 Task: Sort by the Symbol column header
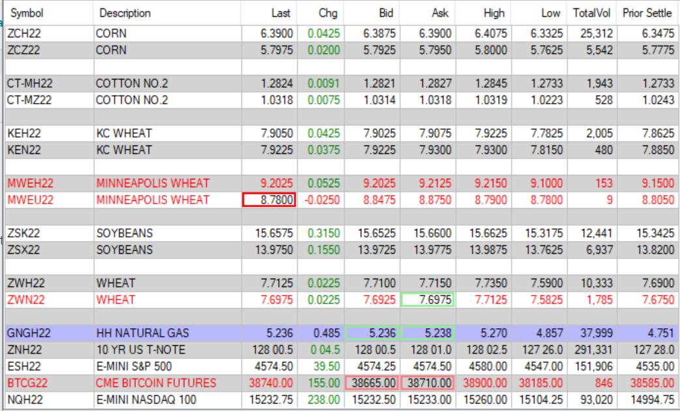49,13
